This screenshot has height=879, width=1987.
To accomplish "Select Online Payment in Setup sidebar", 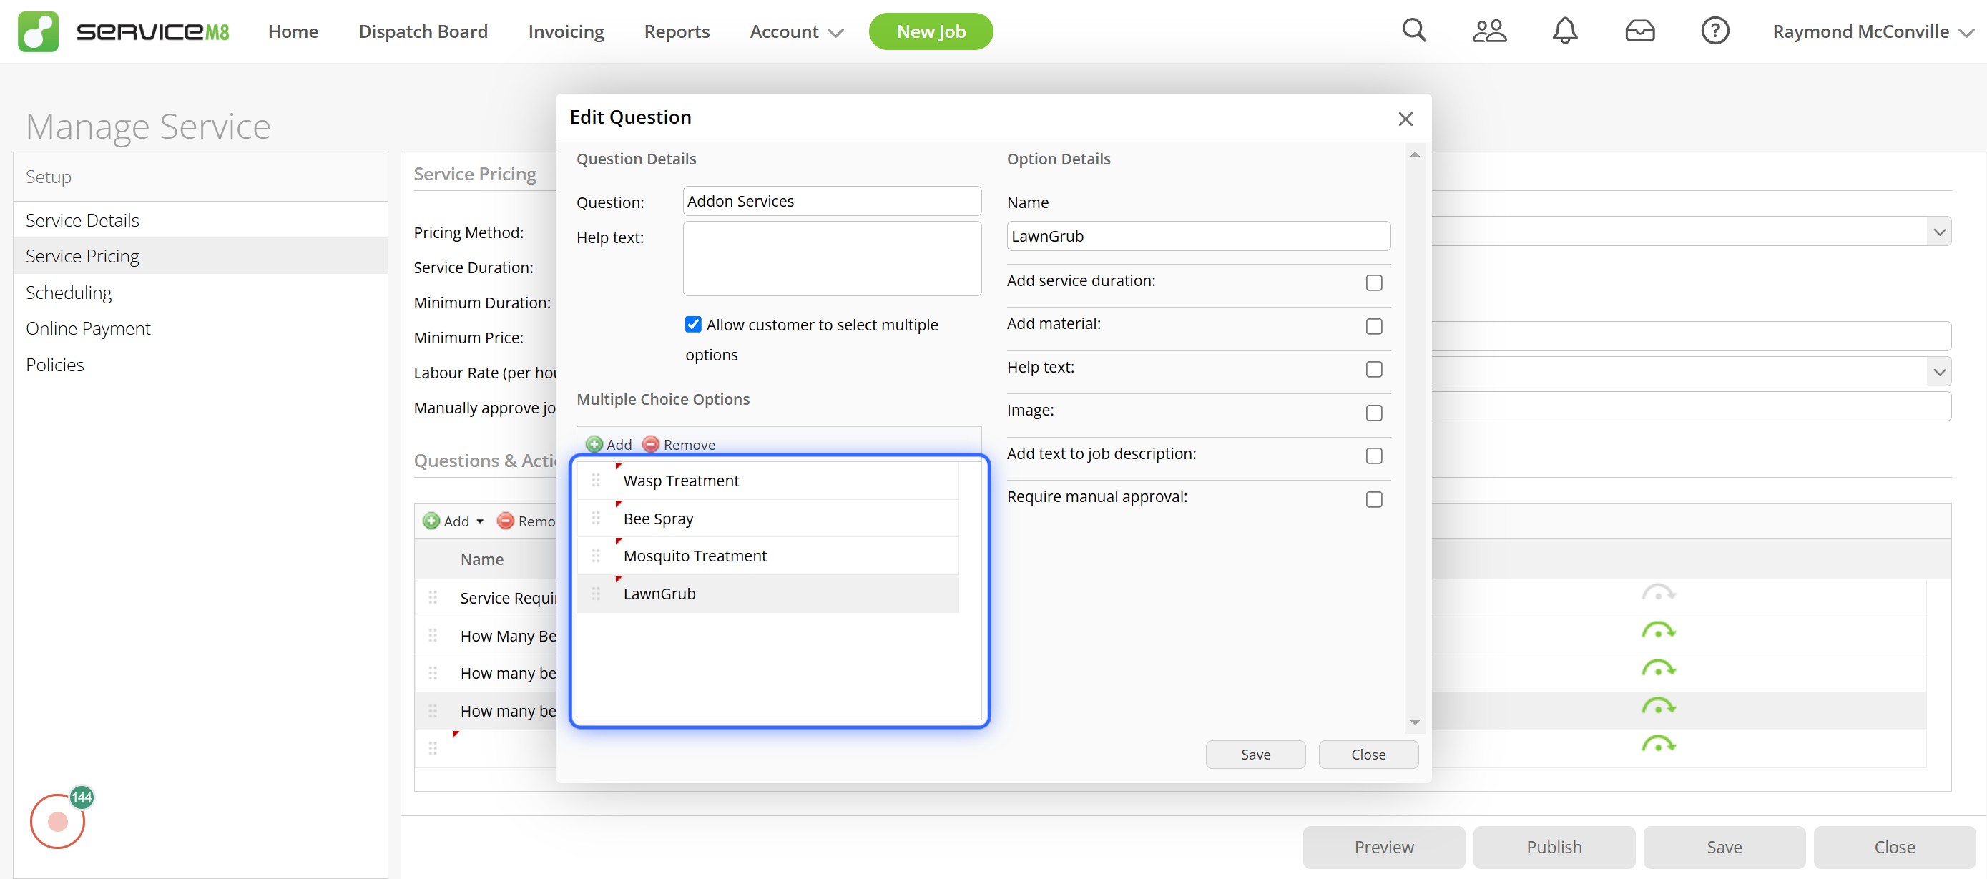I will (200, 328).
